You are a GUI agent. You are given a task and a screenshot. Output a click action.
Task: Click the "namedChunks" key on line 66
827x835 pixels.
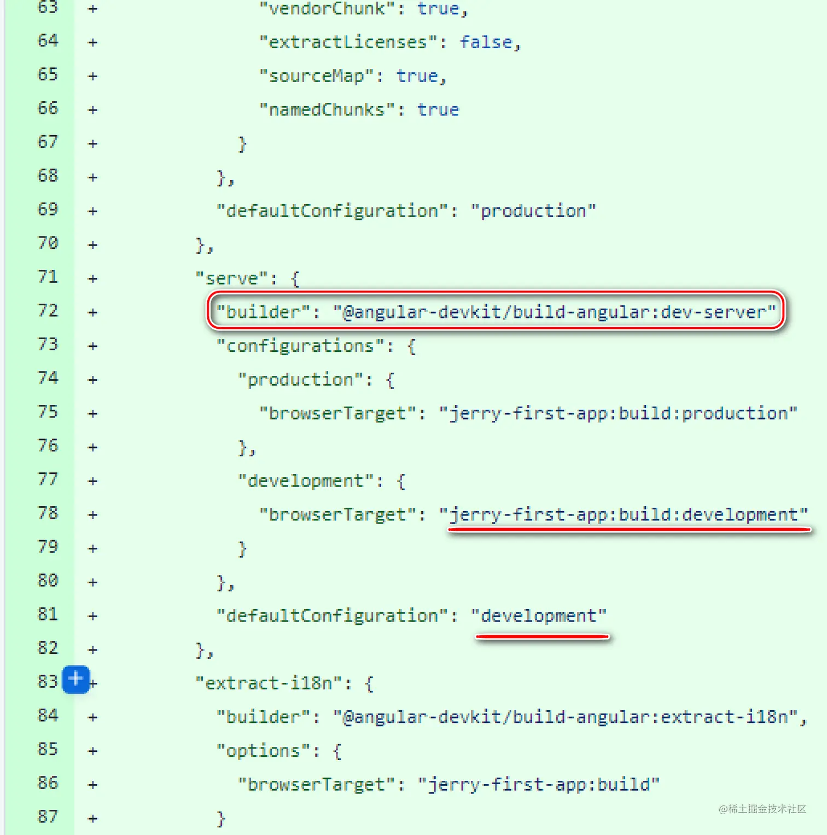[x=327, y=109]
